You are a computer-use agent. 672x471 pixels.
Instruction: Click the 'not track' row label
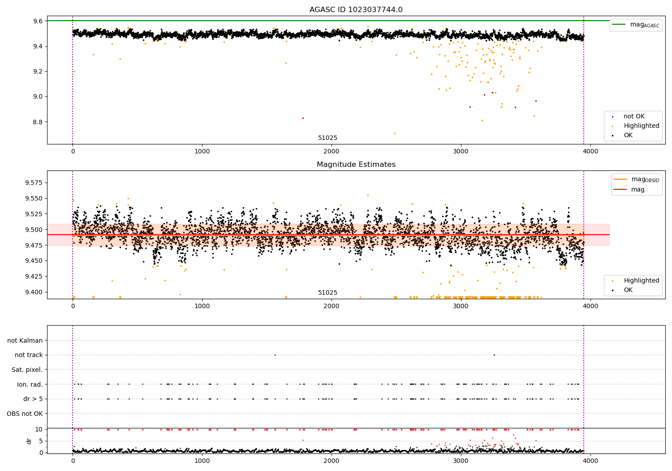coord(29,355)
